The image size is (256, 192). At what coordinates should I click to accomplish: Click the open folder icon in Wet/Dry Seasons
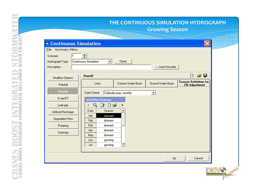115,105
